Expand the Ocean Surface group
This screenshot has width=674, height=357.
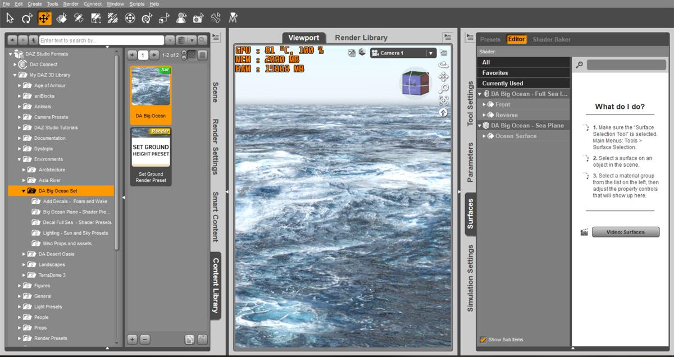pos(485,136)
